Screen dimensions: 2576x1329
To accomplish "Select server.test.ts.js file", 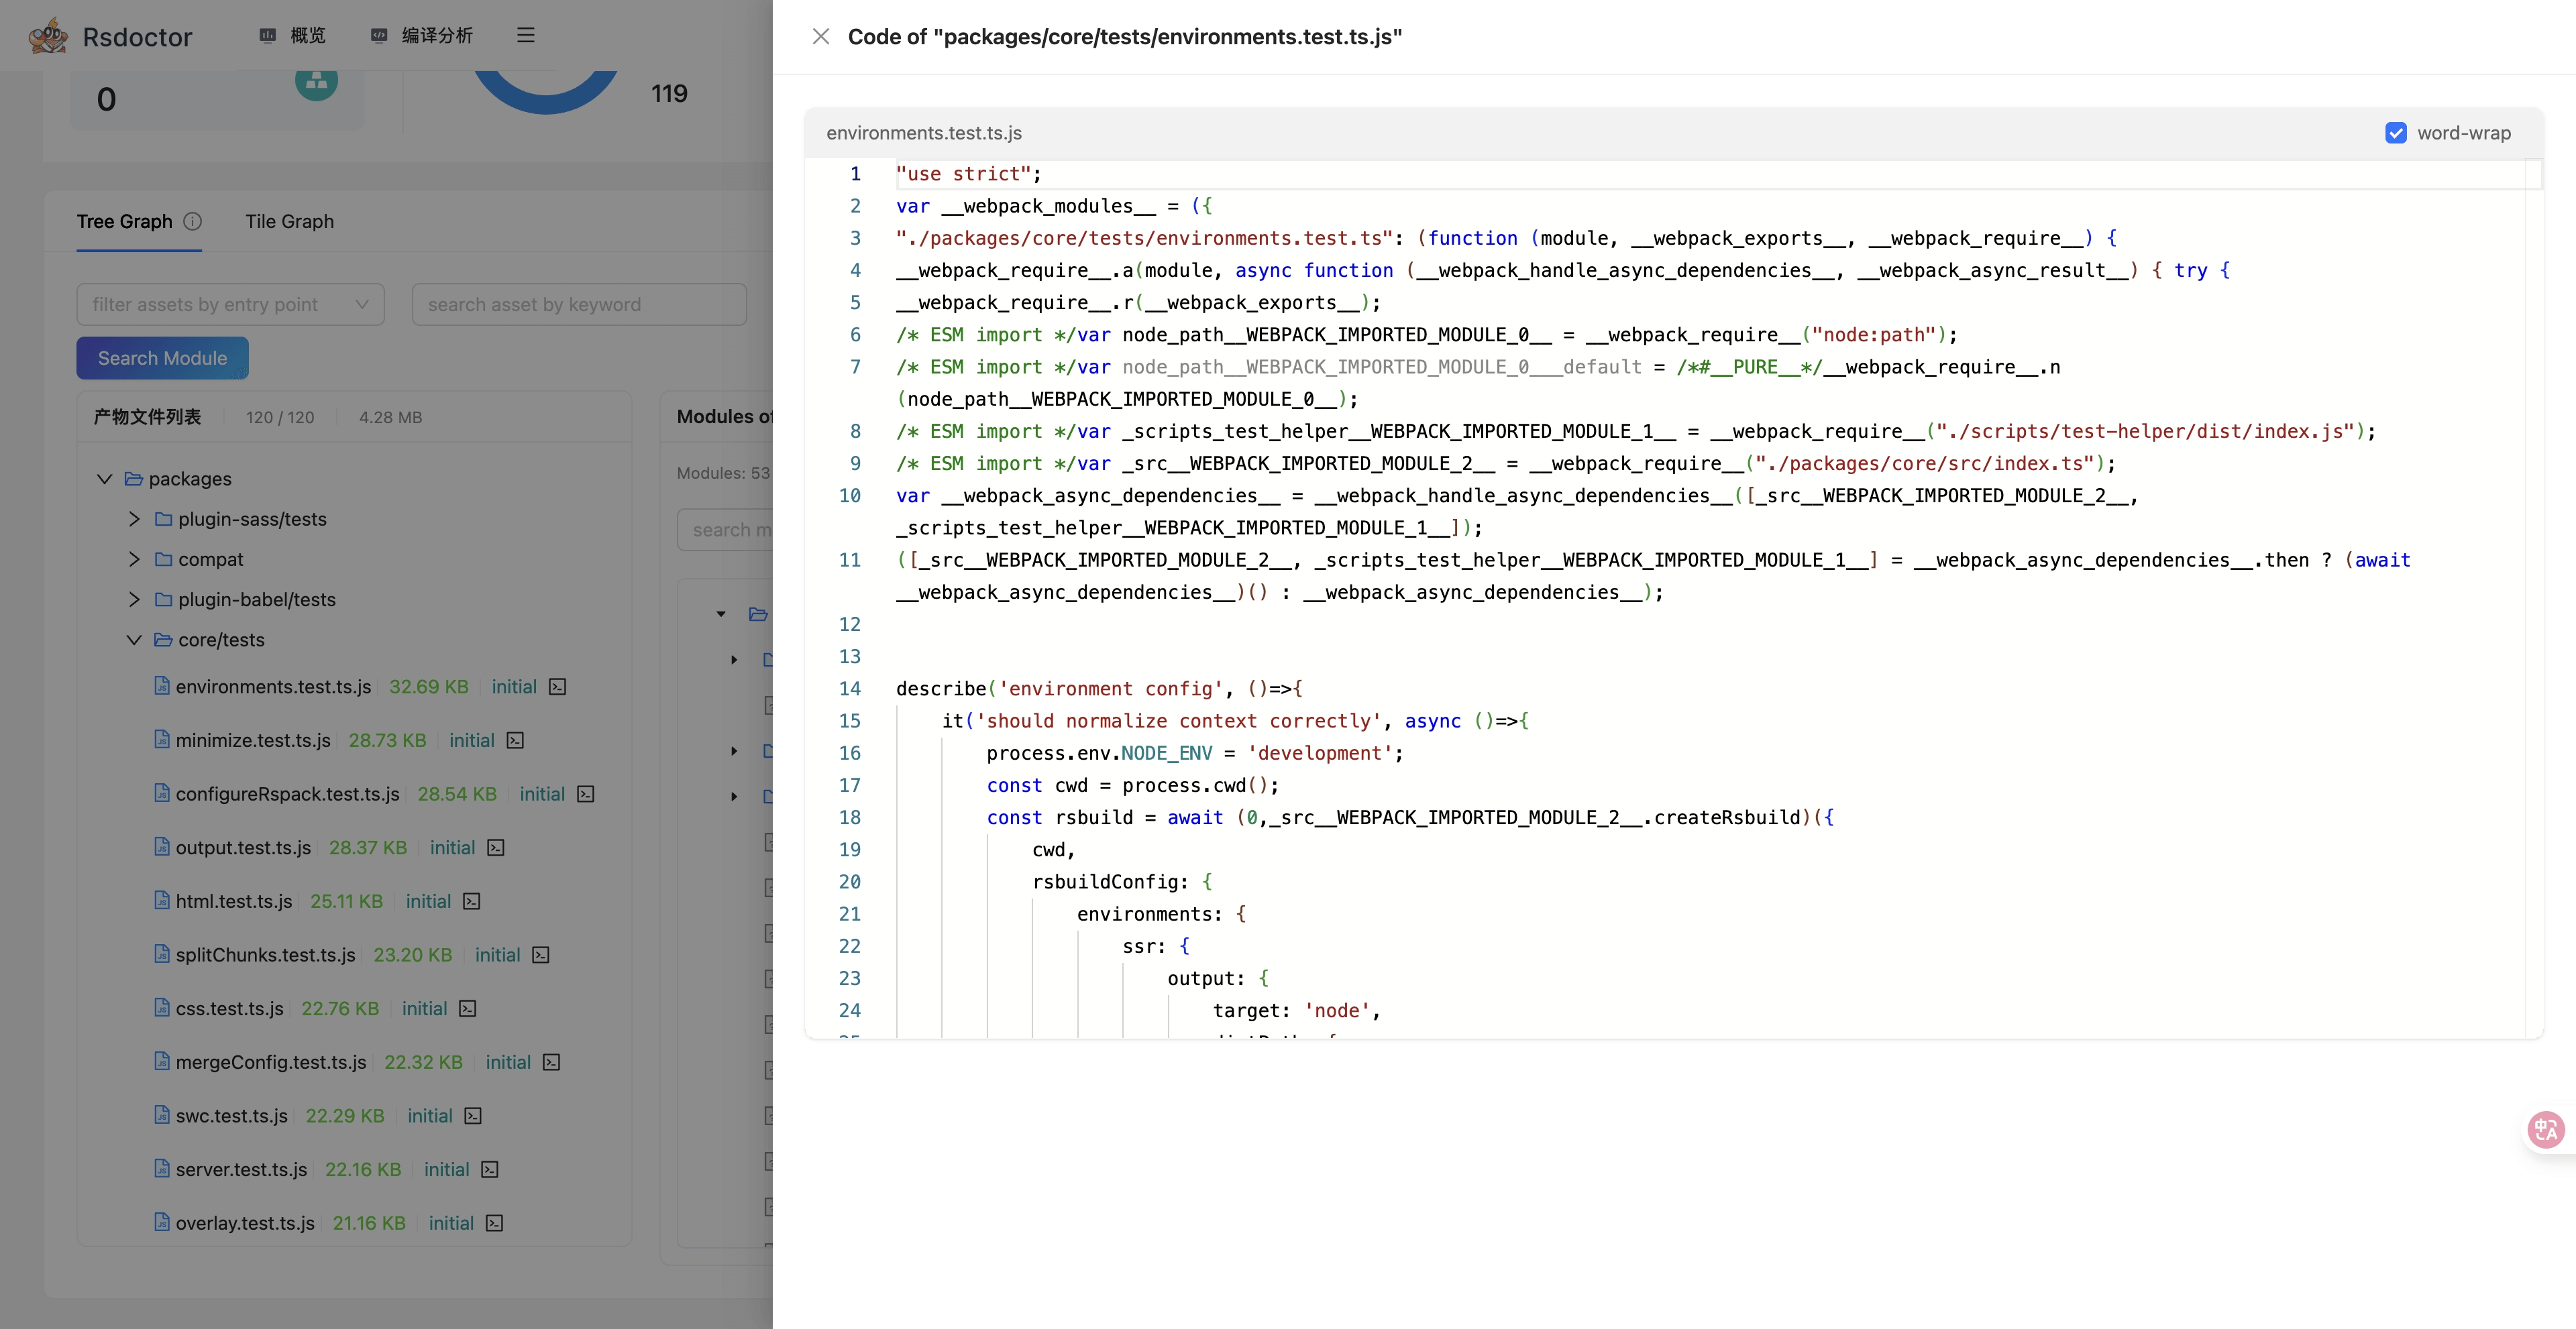I will pos(241,1169).
